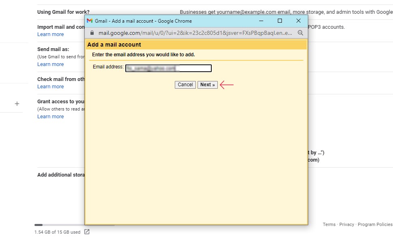Click the 'Import mail and con' settings label
Image resolution: width=393 pixels, height=243 pixels.
pyautogui.click(x=61, y=27)
